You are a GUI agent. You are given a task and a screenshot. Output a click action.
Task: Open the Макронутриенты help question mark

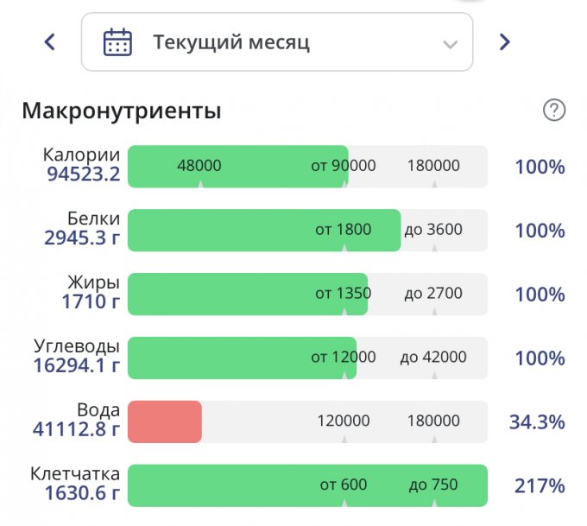553,111
